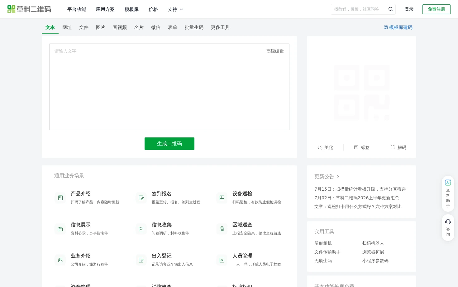Switch to the 名片 tab
The height and width of the screenshot is (287, 458).
tap(139, 27)
